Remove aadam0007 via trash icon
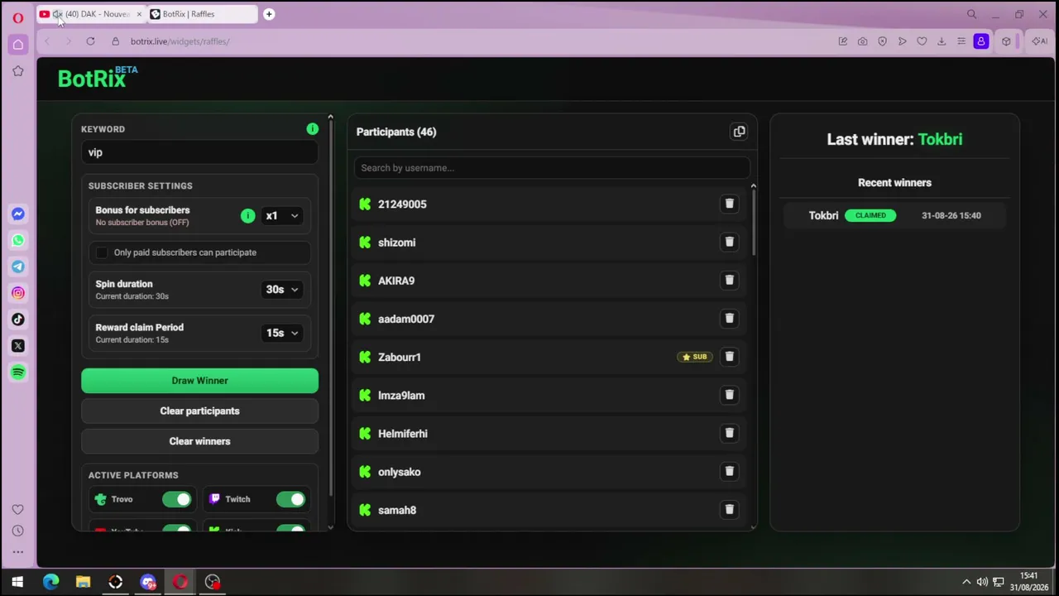 pyautogui.click(x=729, y=318)
